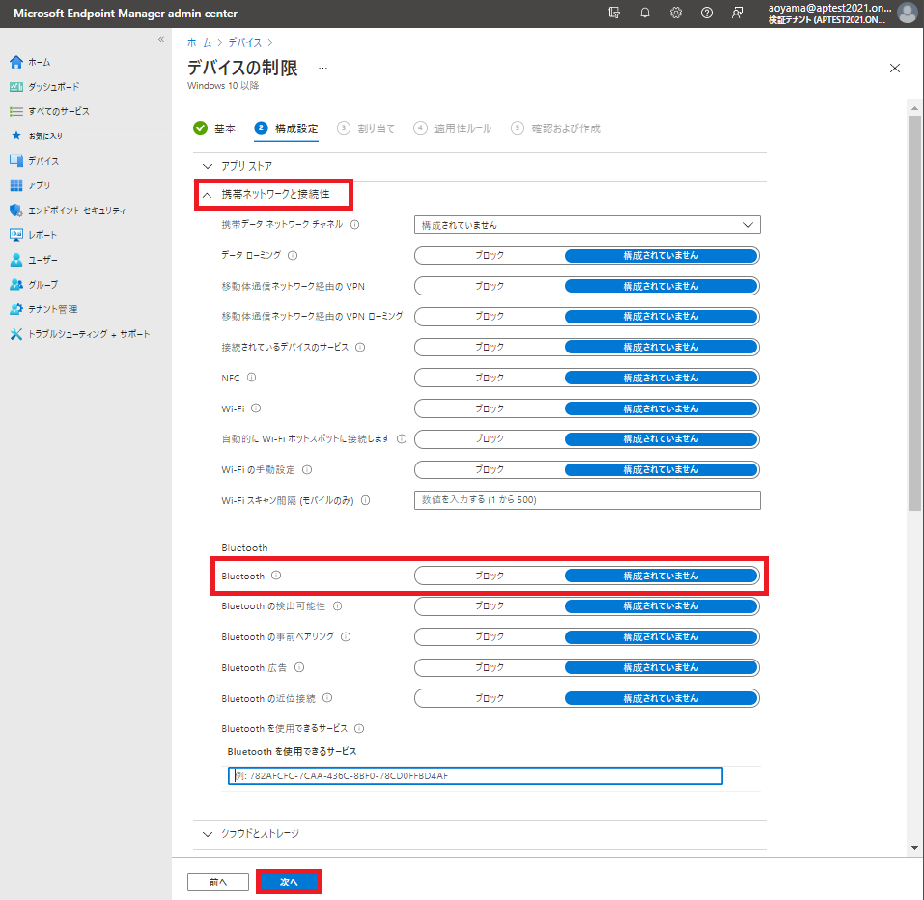This screenshot has width=924, height=900.
Task: Close the デバイスの制限 pane with X
Action: pos(894,69)
